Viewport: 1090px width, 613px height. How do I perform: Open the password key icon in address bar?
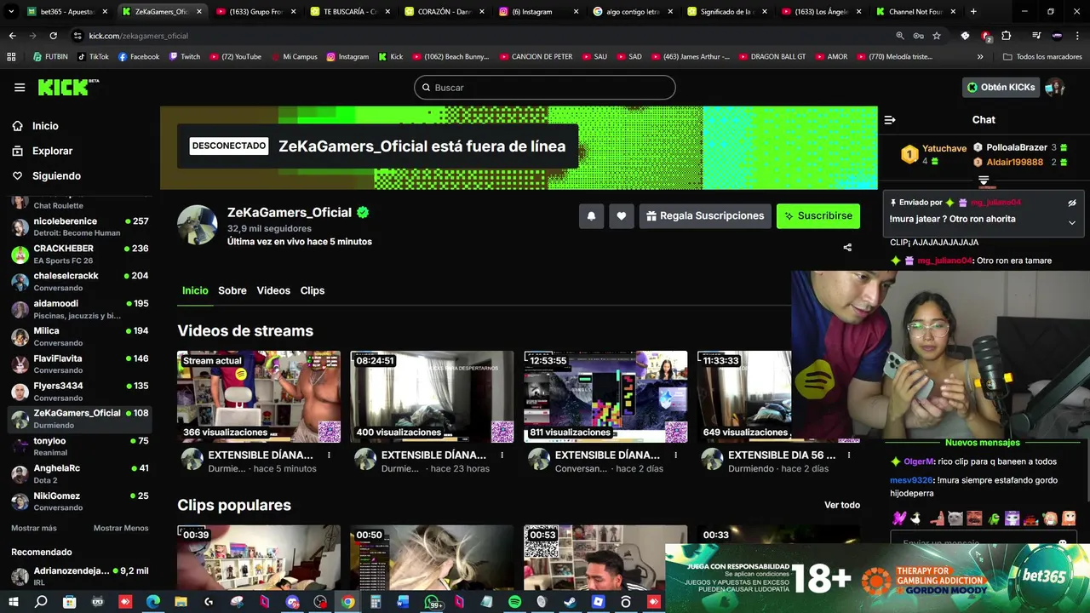(918, 36)
